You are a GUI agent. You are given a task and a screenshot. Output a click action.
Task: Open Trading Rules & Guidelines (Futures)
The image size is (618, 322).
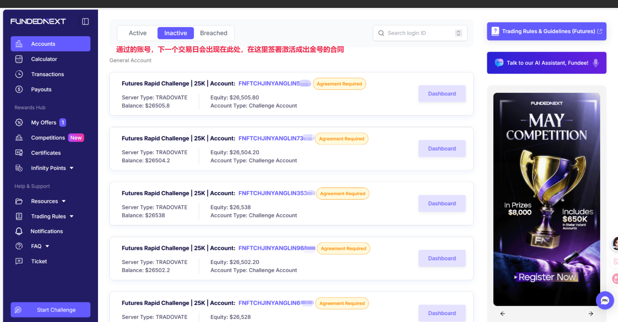pos(547,31)
